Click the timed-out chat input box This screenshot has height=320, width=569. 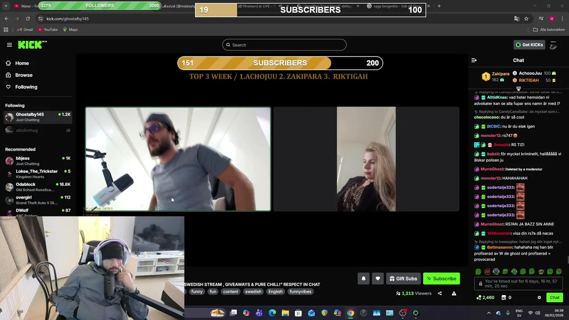pos(518,284)
